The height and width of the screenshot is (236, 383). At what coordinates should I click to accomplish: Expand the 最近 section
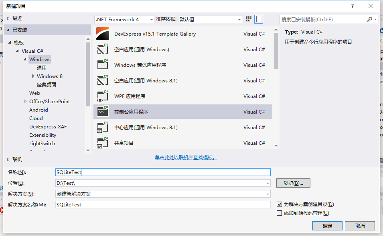click(x=8, y=18)
